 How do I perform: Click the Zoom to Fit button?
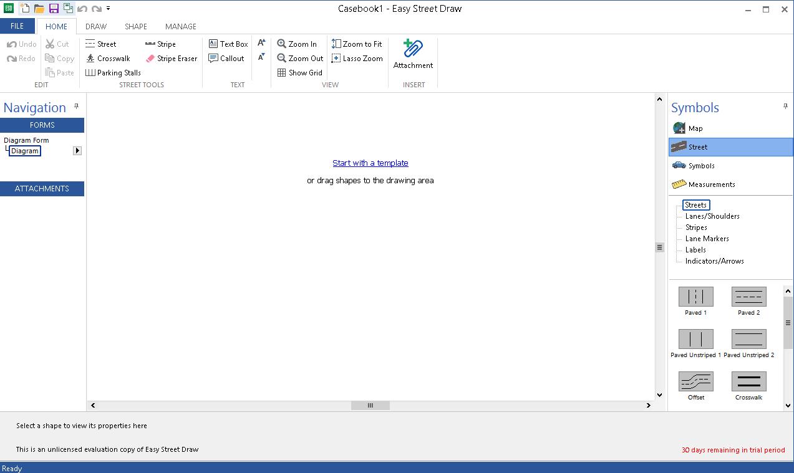pyautogui.click(x=357, y=44)
